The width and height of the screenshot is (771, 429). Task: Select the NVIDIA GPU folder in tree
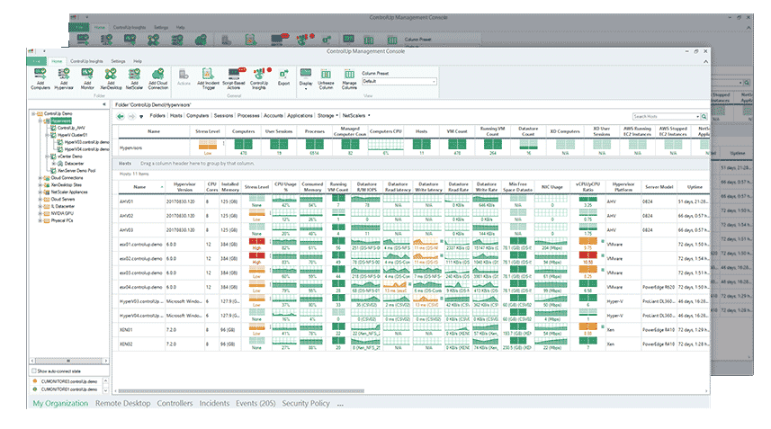click(x=62, y=214)
